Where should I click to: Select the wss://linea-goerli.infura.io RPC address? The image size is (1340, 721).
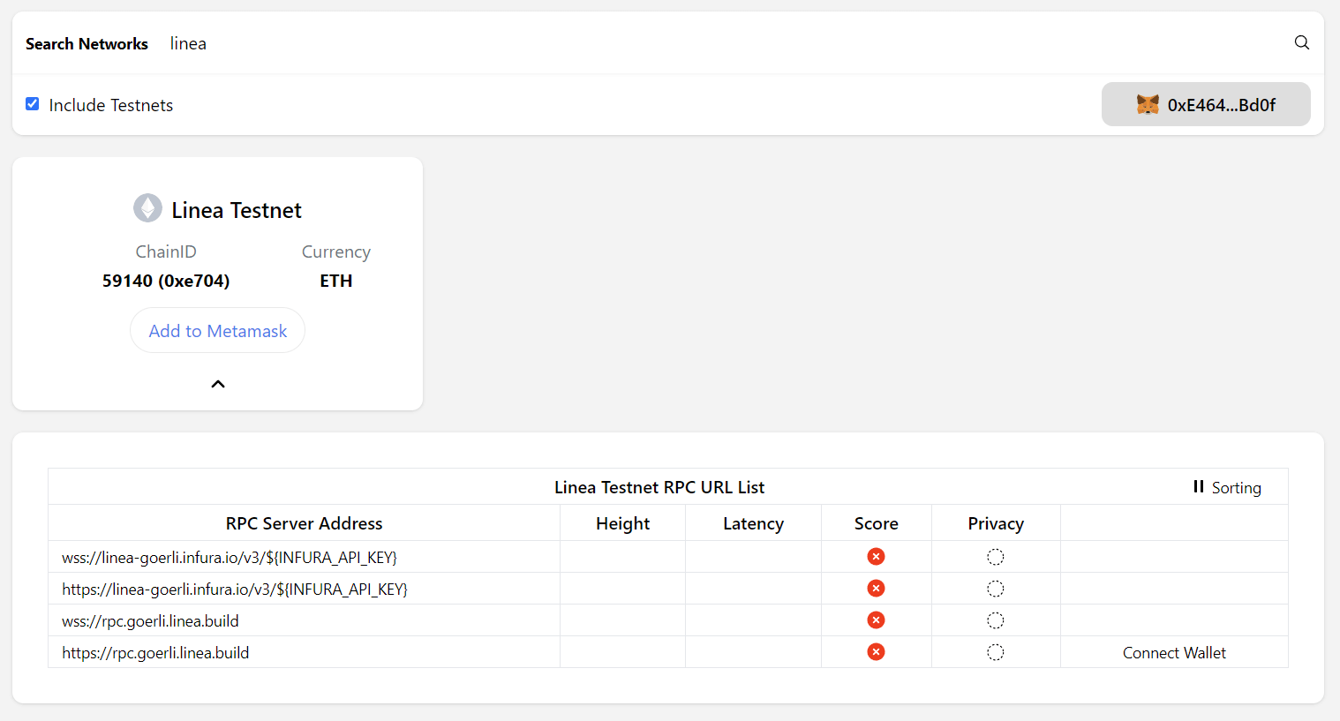click(x=230, y=557)
